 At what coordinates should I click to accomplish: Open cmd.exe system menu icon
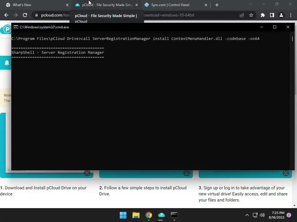click(16, 27)
